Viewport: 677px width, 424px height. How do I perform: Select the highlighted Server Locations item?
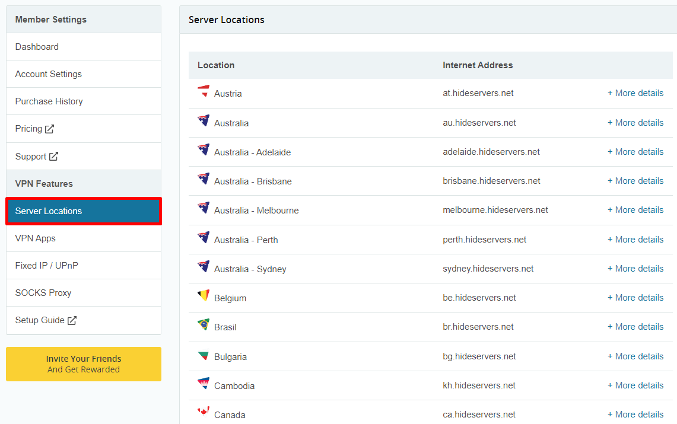[84, 211]
